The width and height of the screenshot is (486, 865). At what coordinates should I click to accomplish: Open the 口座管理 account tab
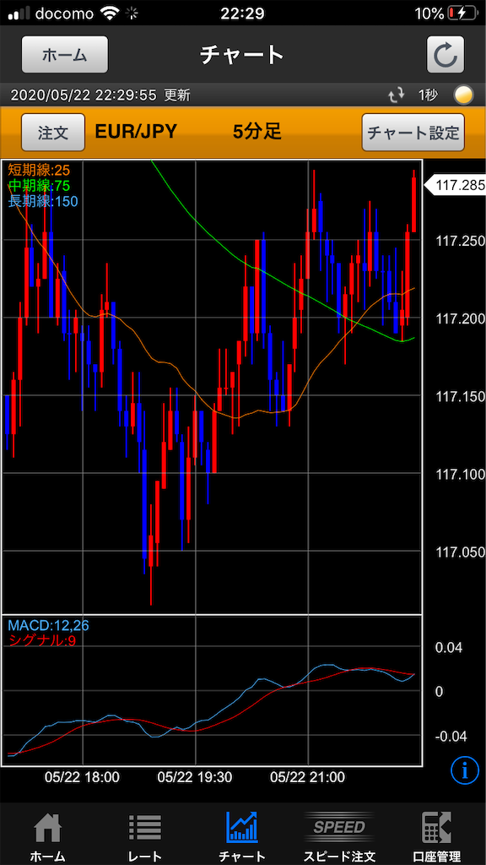click(436, 836)
